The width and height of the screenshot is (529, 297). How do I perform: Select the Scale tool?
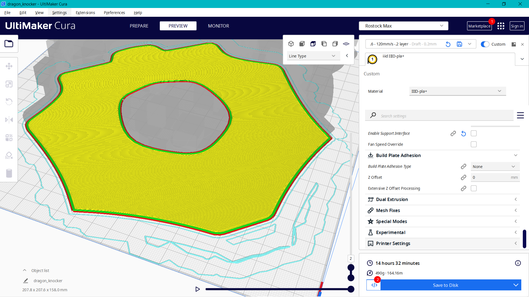click(9, 84)
